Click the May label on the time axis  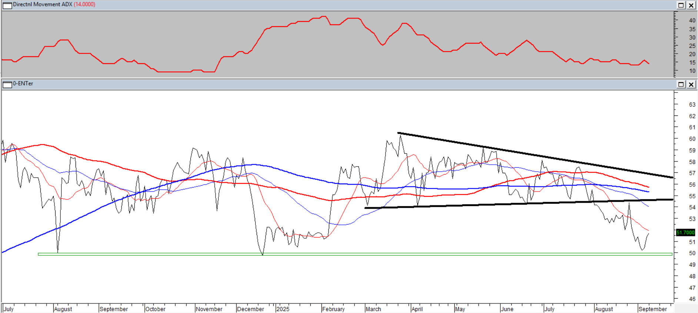460,309
